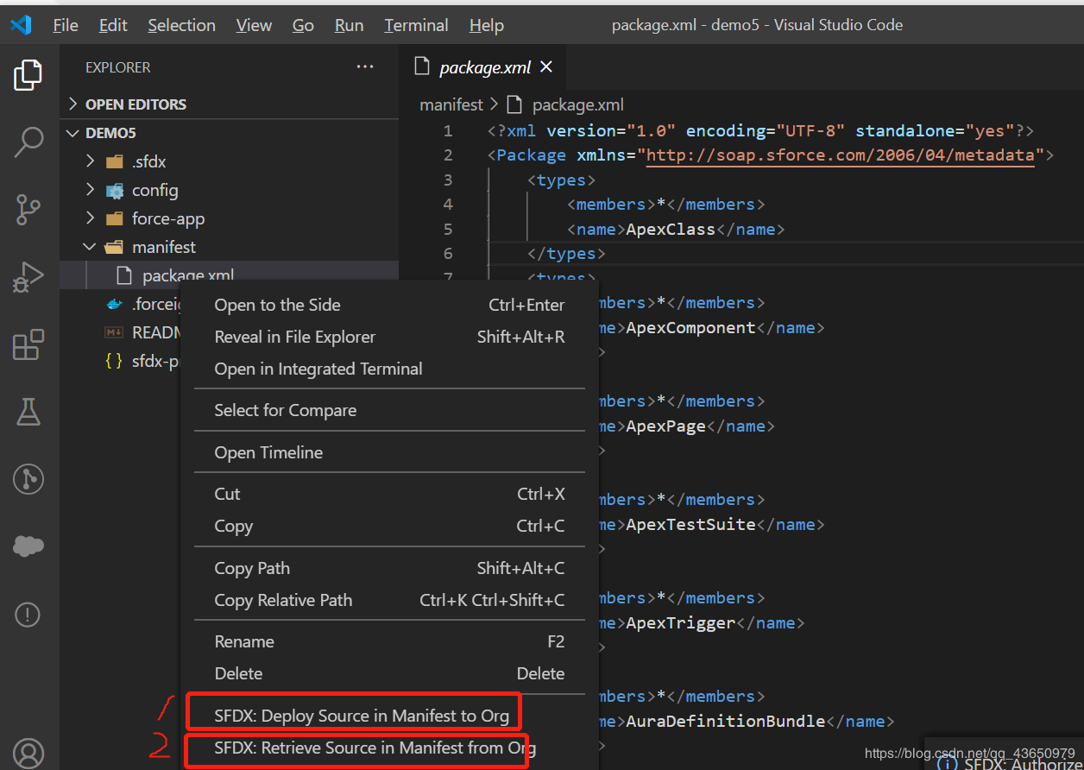The image size is (1084, 770).
Task: Click the info circle icon in activity bar
Action: coord(28,614)
